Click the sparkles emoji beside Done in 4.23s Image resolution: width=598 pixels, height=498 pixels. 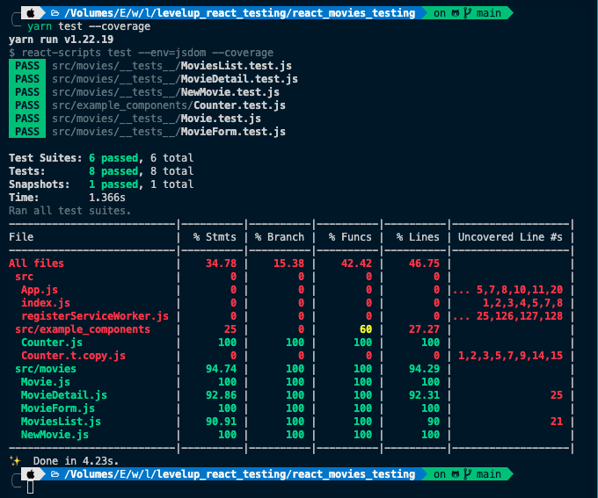(x=14, y=461)
